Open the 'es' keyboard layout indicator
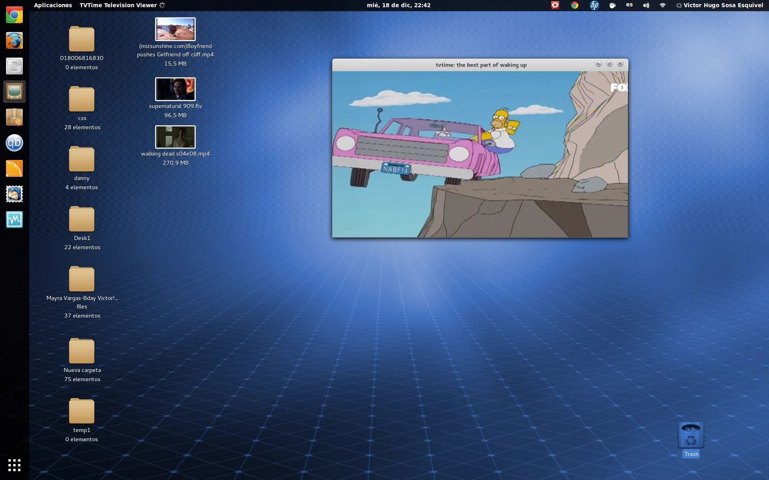Viewport: 769px width, 480px height. click(629, 5)
